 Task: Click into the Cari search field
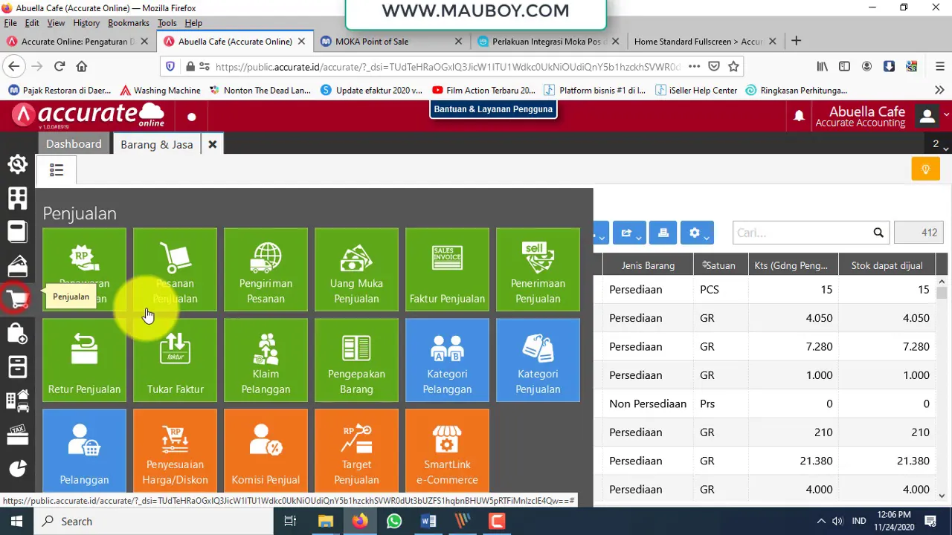(800, 233)
